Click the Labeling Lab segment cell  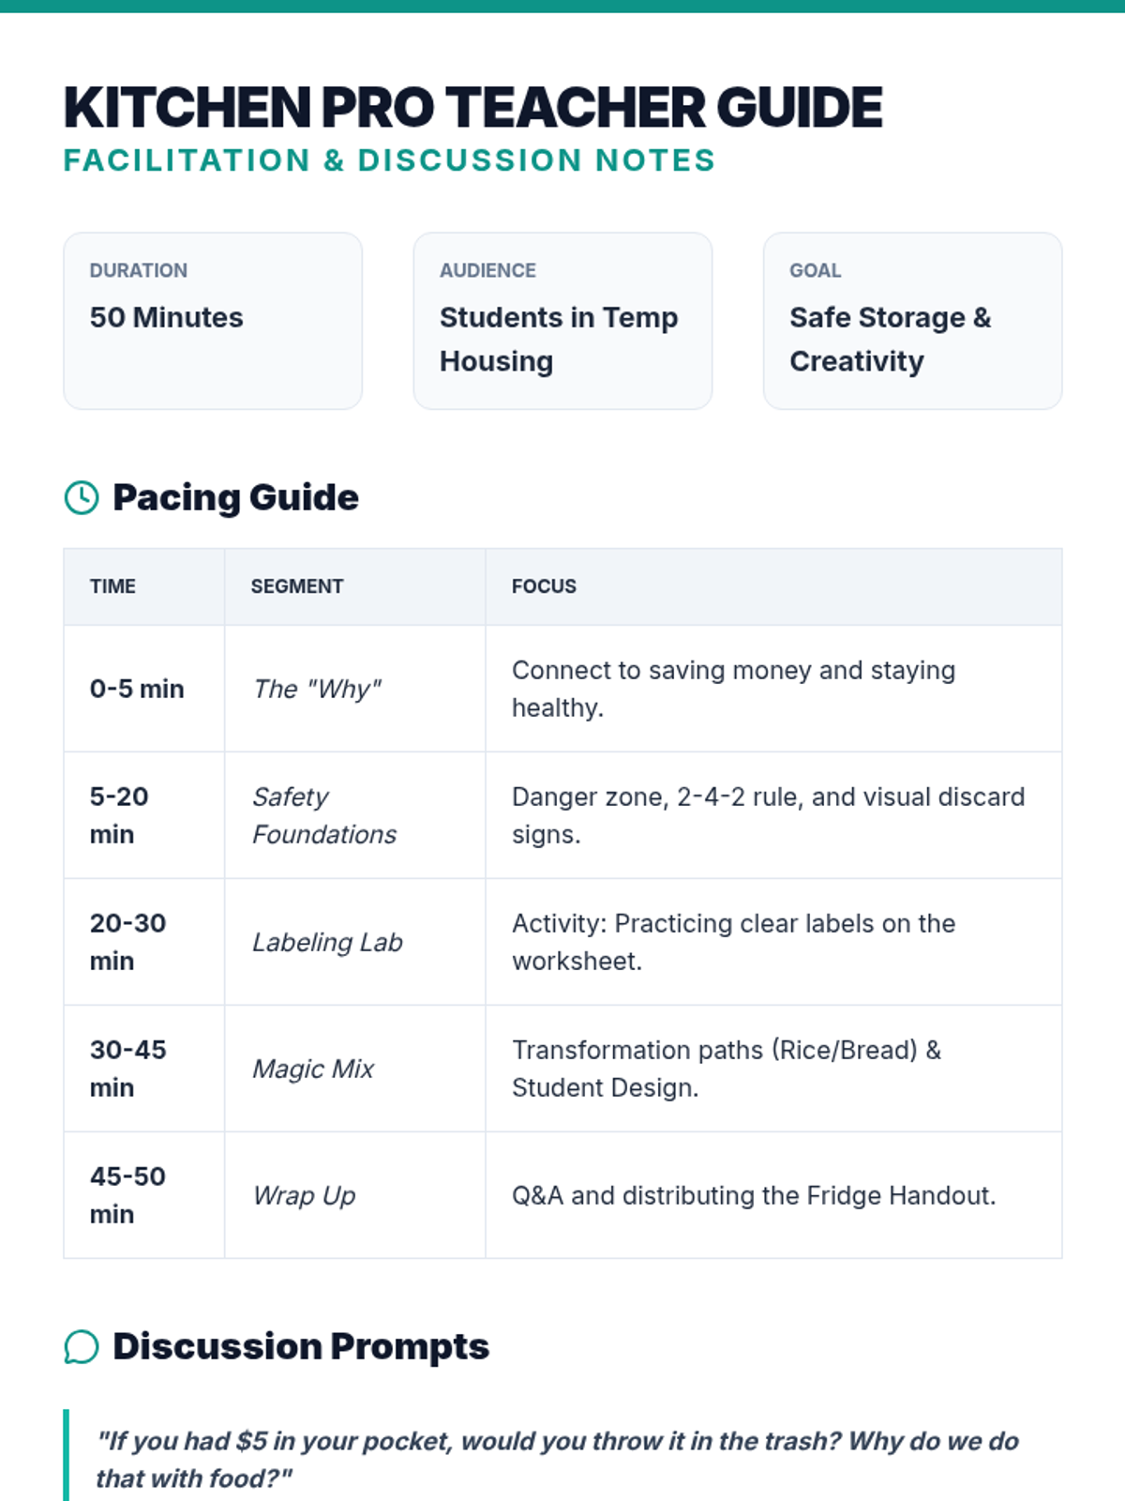[327, 942]
